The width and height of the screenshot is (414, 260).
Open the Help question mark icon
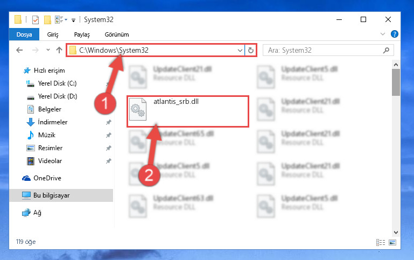point(395,34)
